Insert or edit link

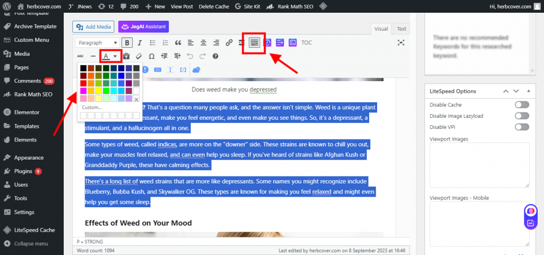pos(228,43)
